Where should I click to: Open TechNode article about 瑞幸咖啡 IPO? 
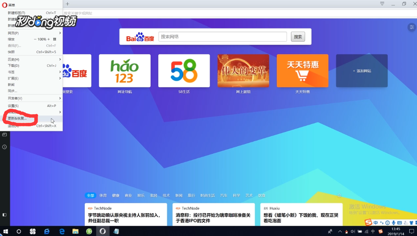[214, 215]
